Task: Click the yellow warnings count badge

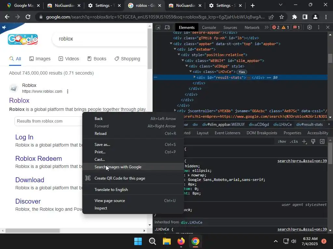Action: click(x=285, y=27)
